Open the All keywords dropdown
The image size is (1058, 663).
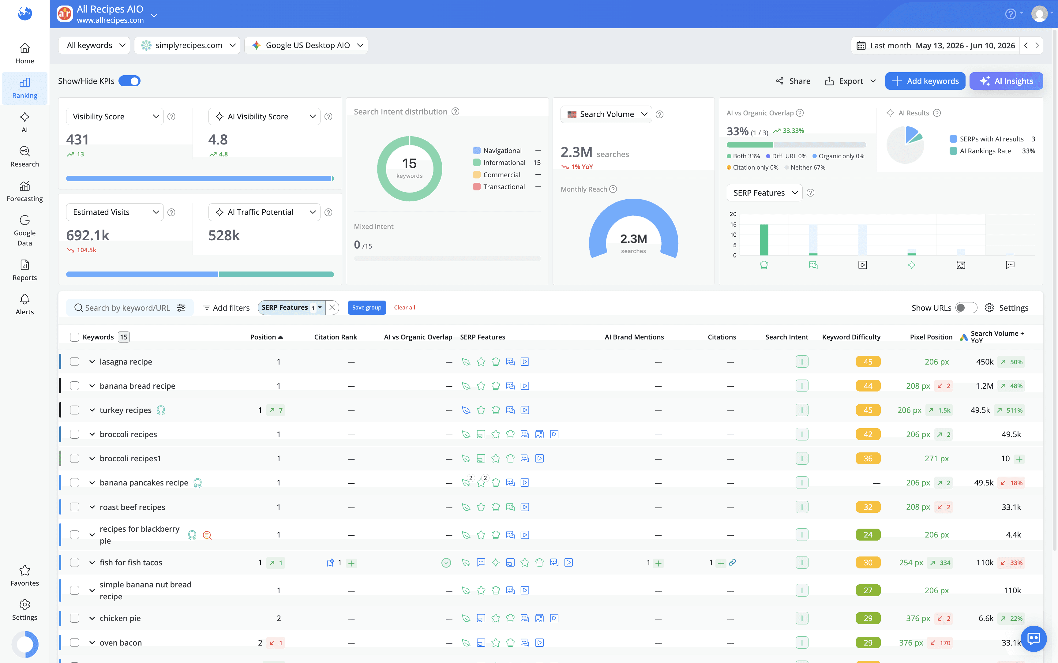point(94,45)
